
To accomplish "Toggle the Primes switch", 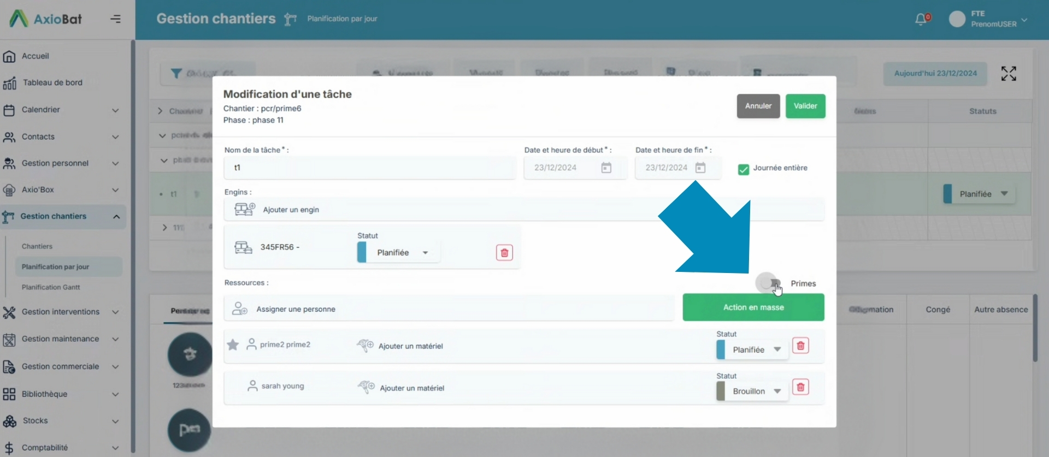I will pyautogui.click(x=769, y=283).
